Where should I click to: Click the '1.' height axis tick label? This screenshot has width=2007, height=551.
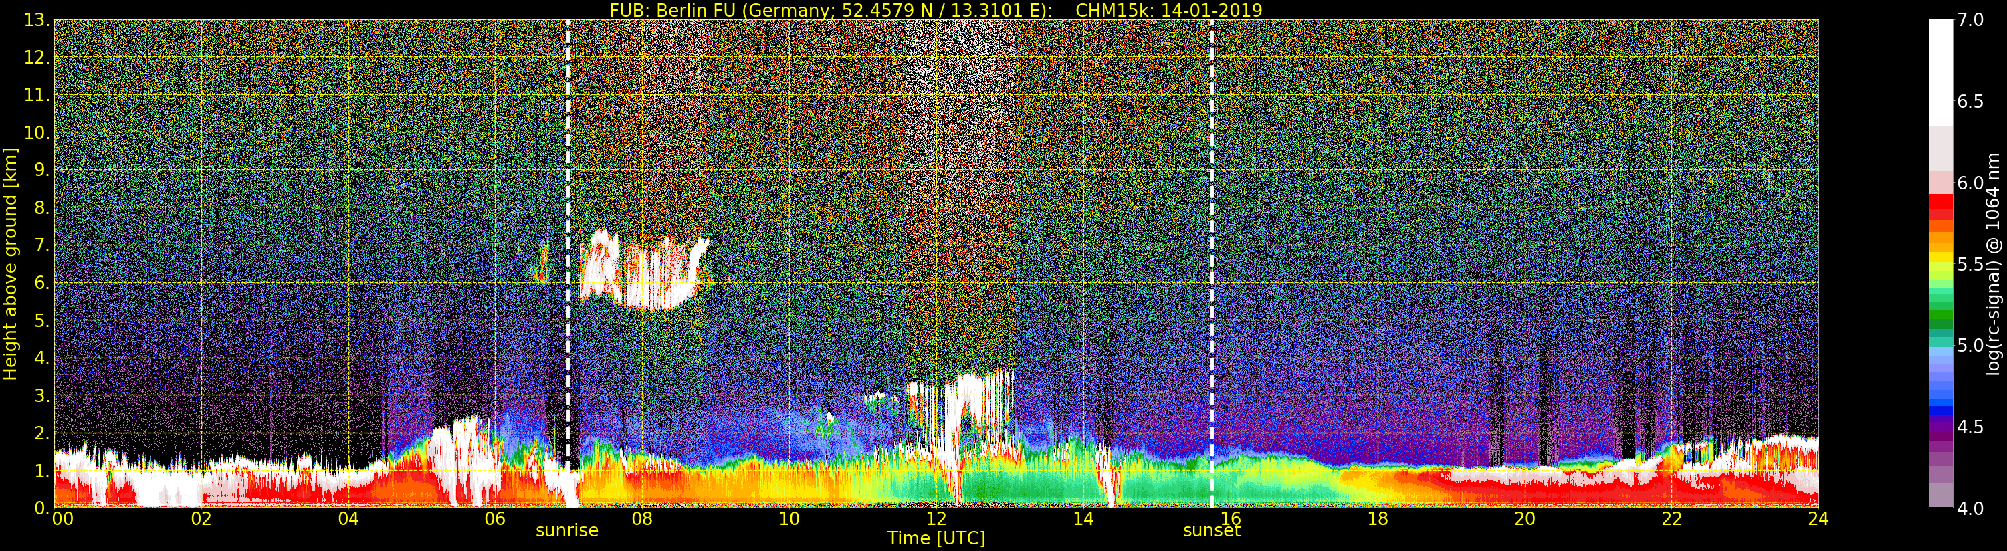41,471
